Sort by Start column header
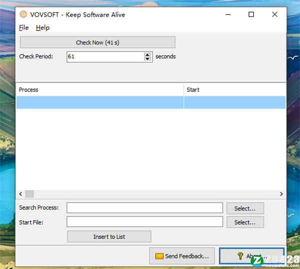Image resolution: width=300 pixels, height=269 pixels. coord(235,89)
